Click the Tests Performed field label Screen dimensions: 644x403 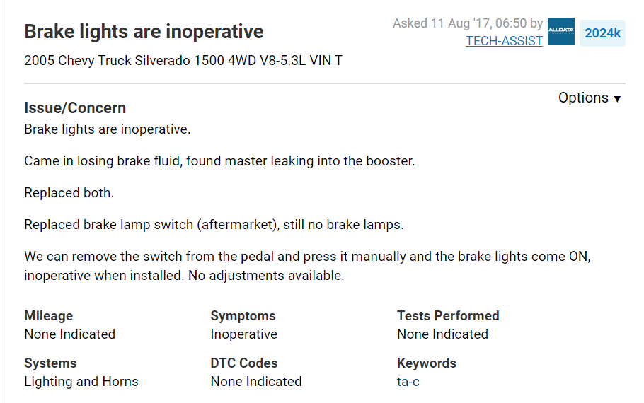448,316
